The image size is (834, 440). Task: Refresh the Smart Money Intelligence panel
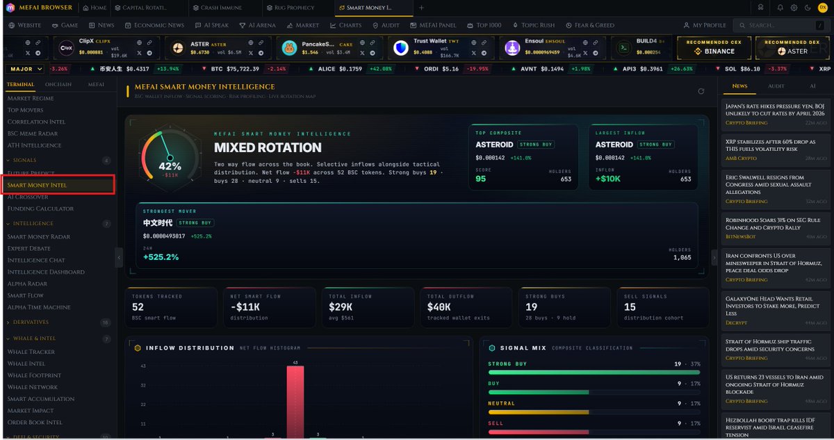click(701, 91)
